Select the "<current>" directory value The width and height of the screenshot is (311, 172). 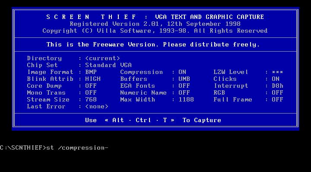[102, 58]
